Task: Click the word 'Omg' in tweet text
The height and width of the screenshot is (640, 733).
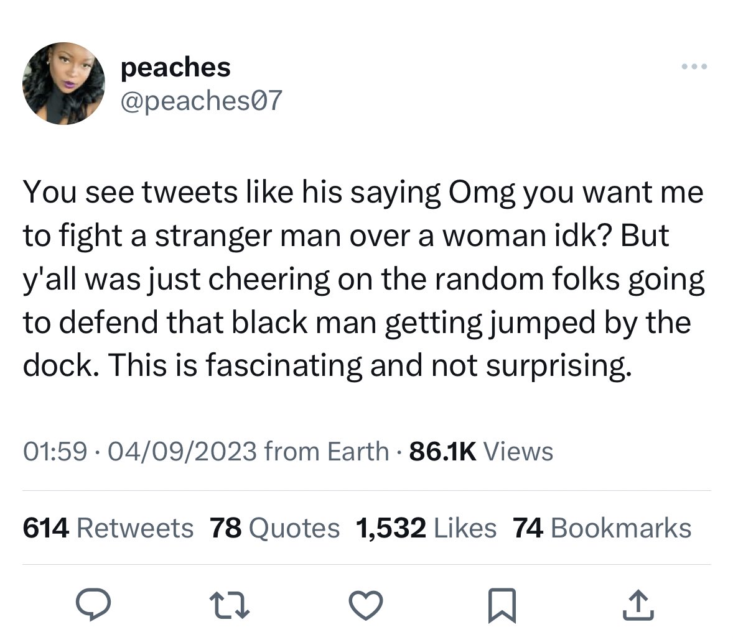Action: click(482, 193)
